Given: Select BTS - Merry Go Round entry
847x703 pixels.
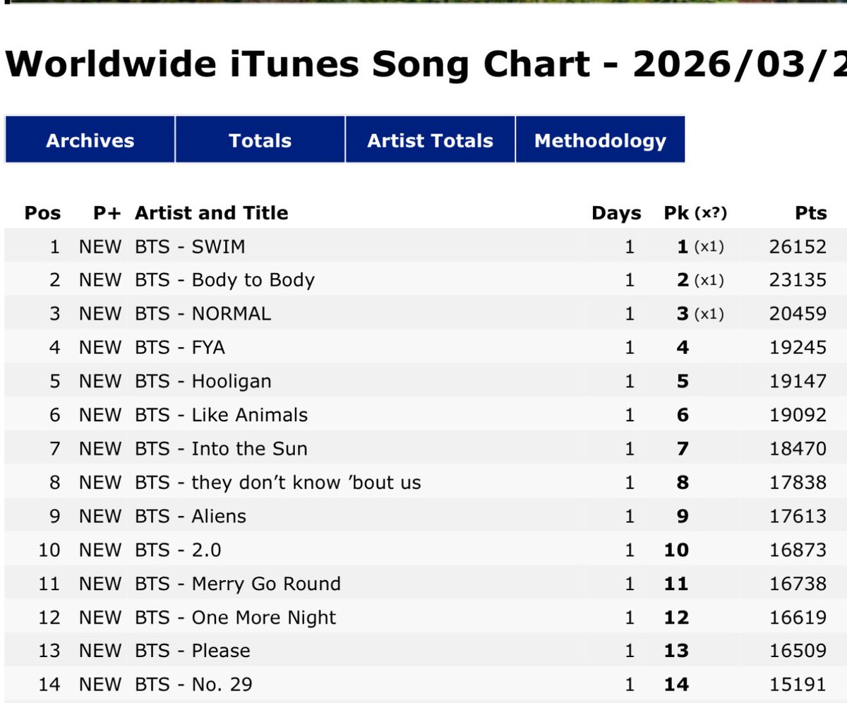Looking at the screenshot, I should pyautogui.click(x=238, y=584).
